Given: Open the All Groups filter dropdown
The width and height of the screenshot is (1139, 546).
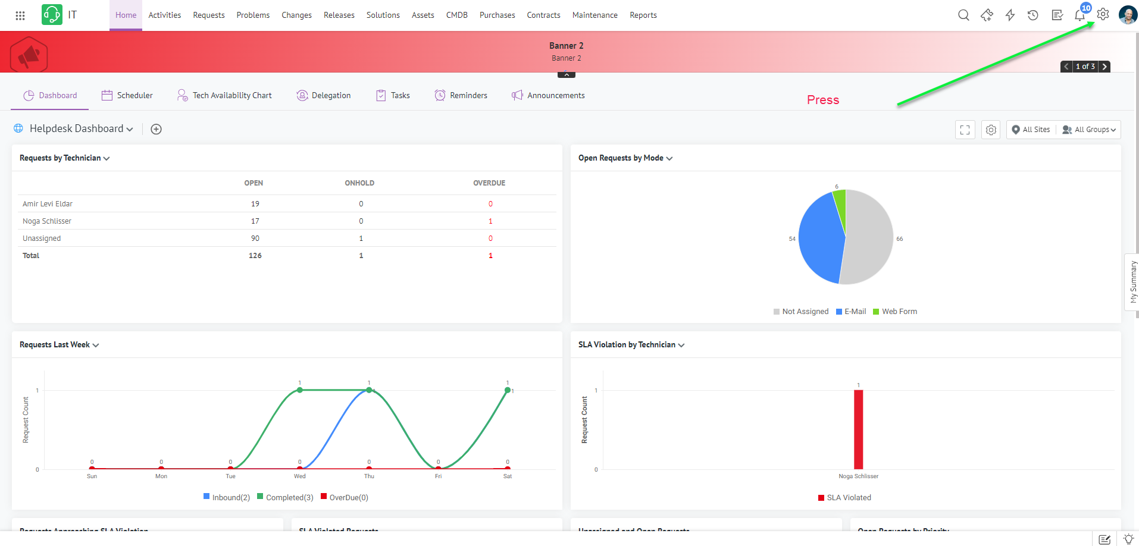Looking at the screenshot, I should click(x=1089, y=130).
